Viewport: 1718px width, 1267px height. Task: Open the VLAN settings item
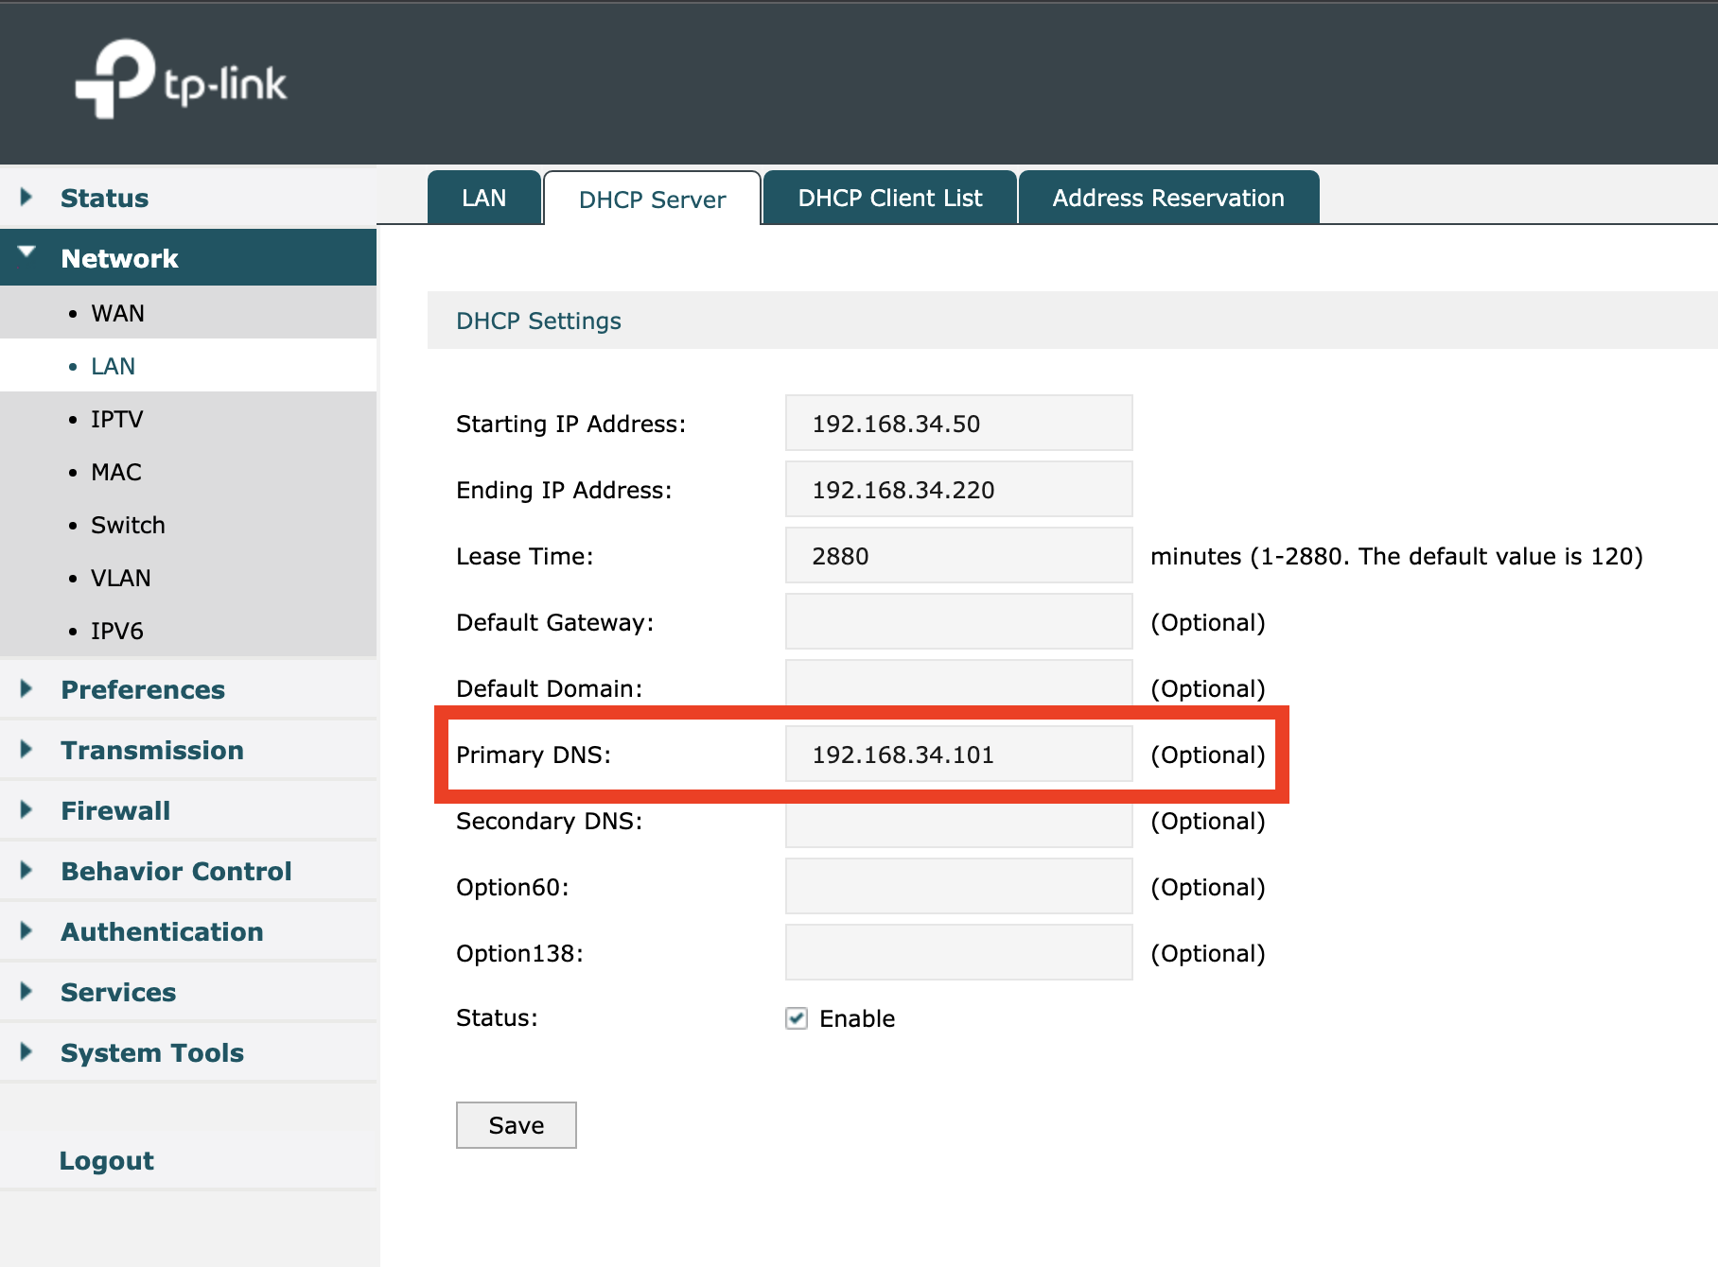(x=120, y=578)
